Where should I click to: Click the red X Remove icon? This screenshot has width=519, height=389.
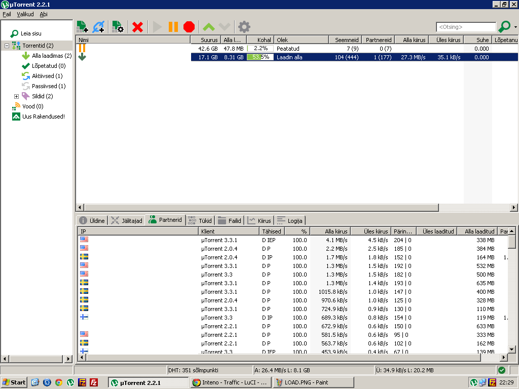point(137,27)
